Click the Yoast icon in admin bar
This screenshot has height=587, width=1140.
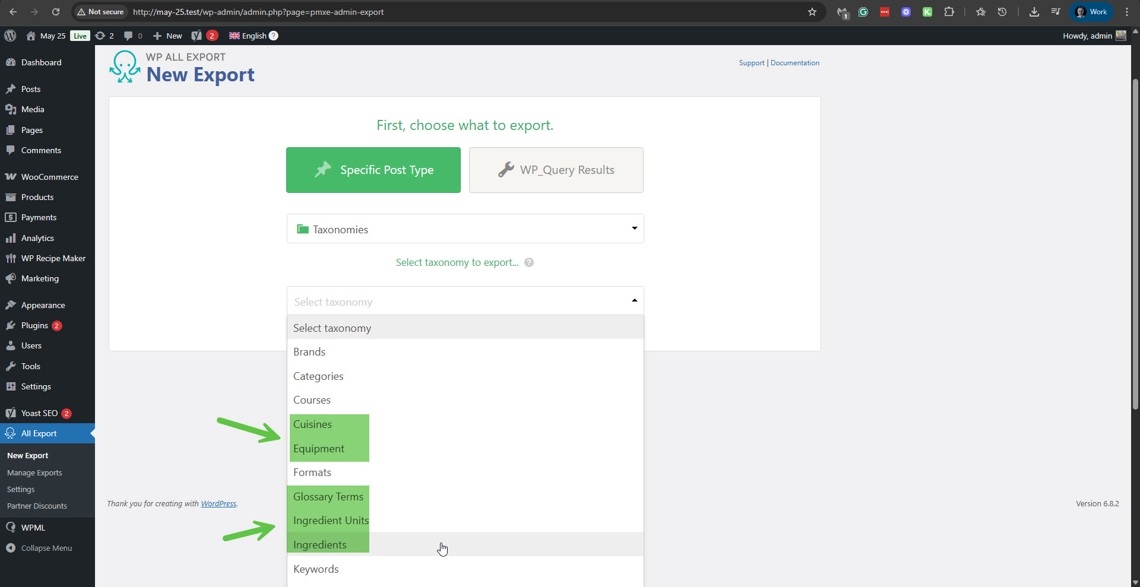coord(197,36)
